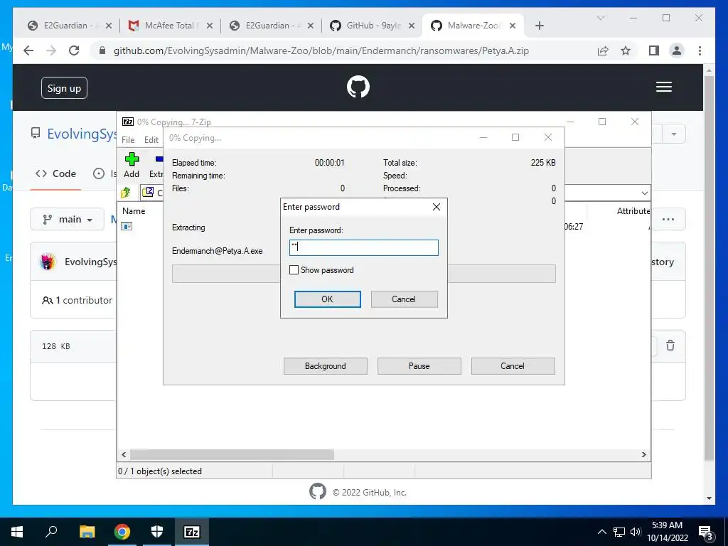Image resolution: width=728 pixels, height=546 pixels.
Task: Switch to the Code tab on GitHub
Action: tap(55, 173)
